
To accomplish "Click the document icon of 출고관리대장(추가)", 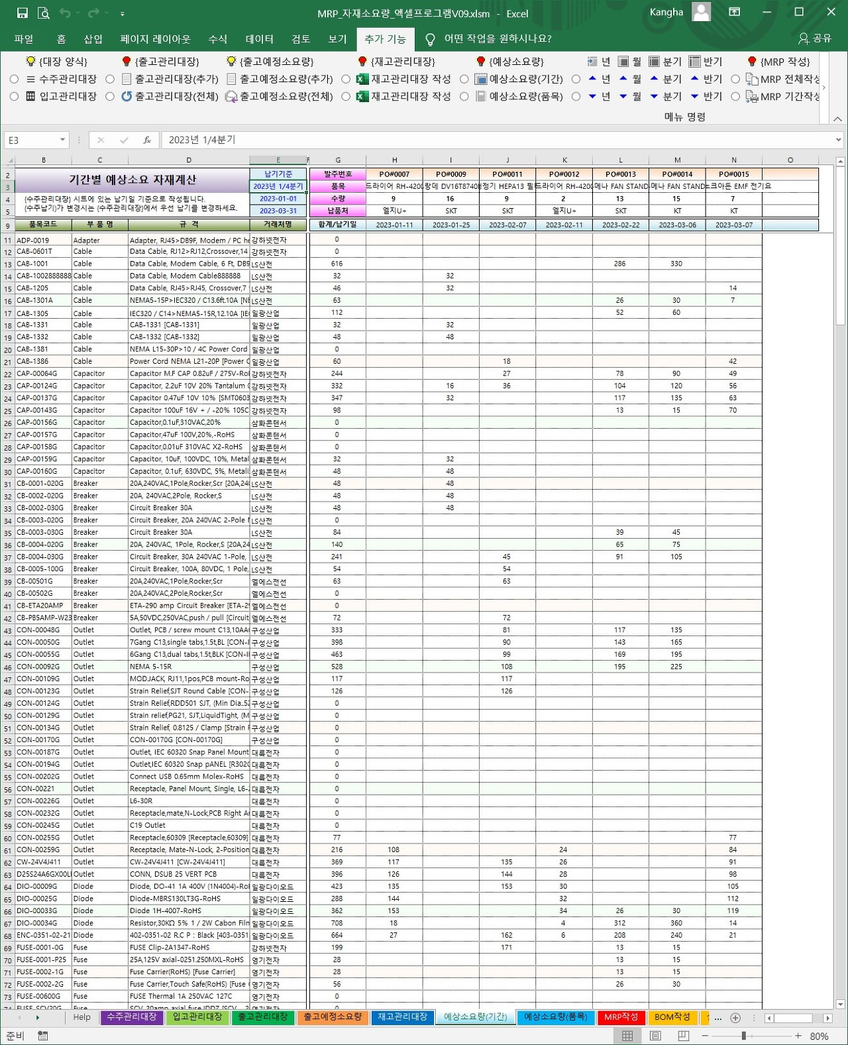I will pos(127,79).
